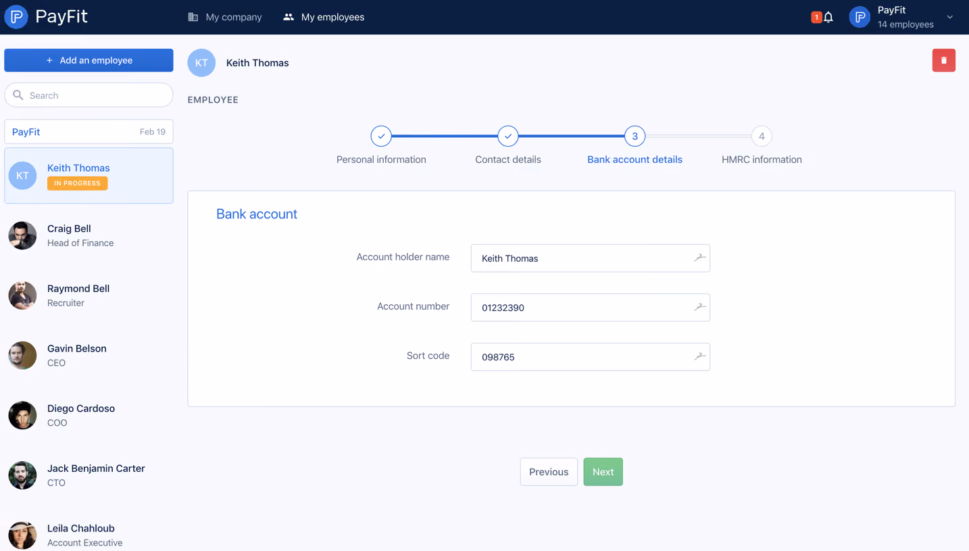Click the red notification count badge
Screen dimensions: 969x551
click(x=816, y=18)
